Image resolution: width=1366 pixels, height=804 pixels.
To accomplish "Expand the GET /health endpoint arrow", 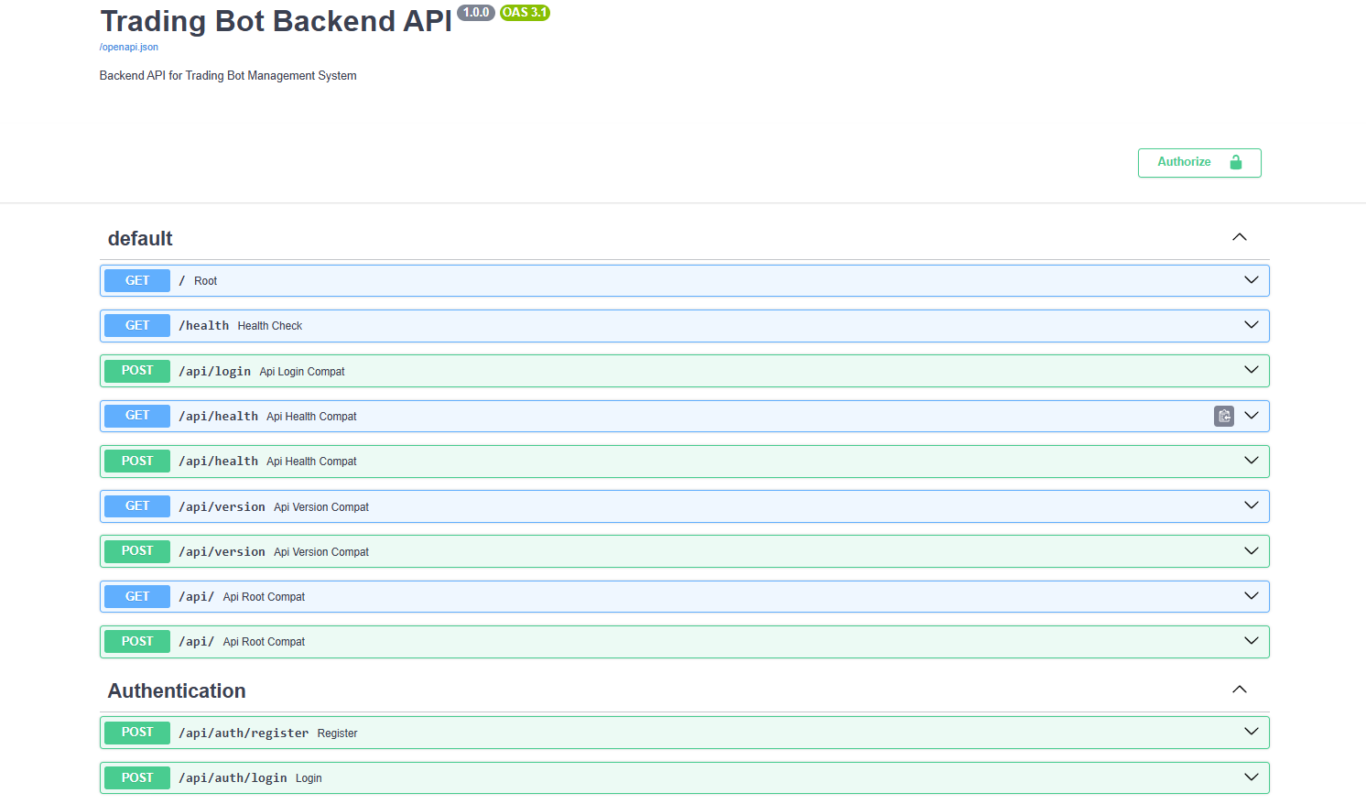I will 1251,325.
